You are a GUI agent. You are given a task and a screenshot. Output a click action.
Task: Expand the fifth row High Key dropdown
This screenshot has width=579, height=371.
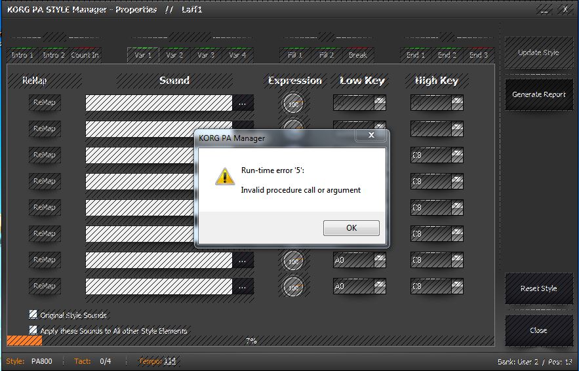457,207
